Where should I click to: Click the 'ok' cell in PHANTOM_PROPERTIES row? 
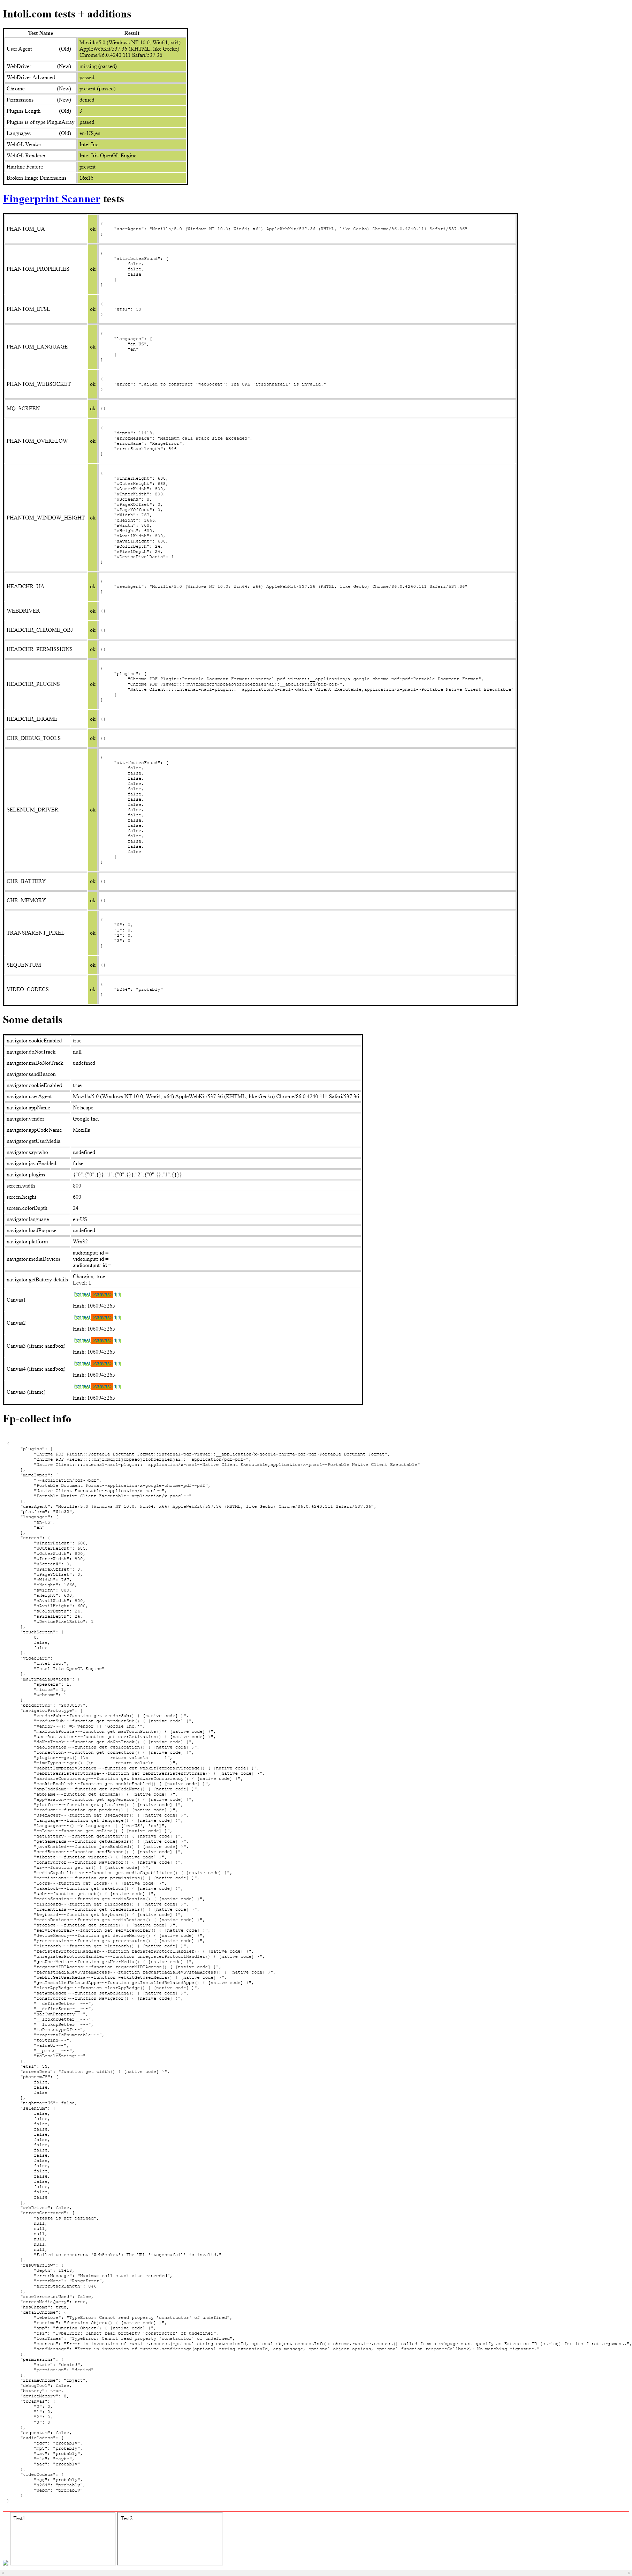tap(93, 269)
